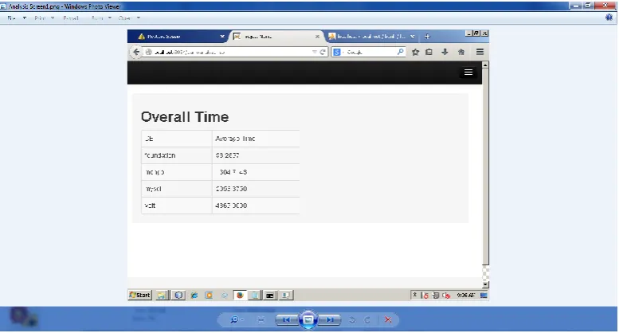The width and height of the screenshot is (619, 333).
Task: Open the browser hamburger menu
Action: click(x=480, y=52)
